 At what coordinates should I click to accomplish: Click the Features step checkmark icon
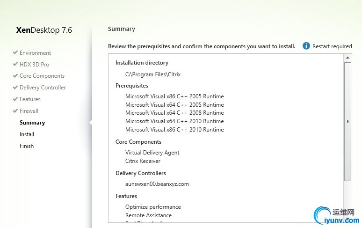click(x=15, y=99)
